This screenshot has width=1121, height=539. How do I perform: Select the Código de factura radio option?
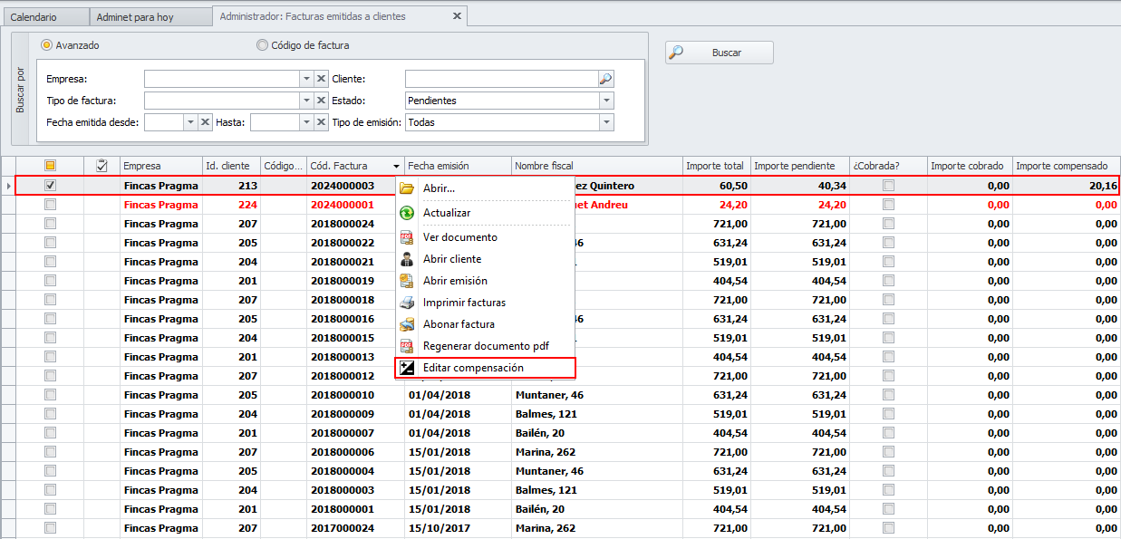(x=263, y=45)
